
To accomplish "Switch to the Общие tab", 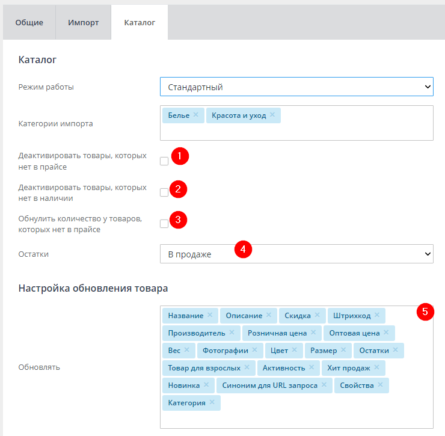I will [29, 23].
